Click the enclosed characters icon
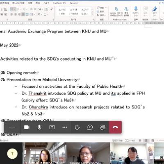The image size is (164, 164). (5, 14)
